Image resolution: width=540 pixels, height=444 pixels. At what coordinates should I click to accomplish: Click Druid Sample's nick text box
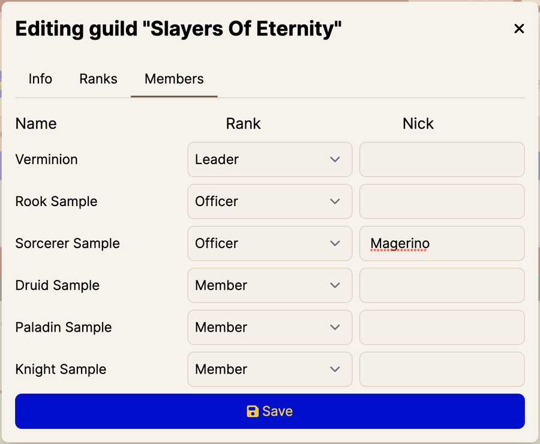coord(442,285)
